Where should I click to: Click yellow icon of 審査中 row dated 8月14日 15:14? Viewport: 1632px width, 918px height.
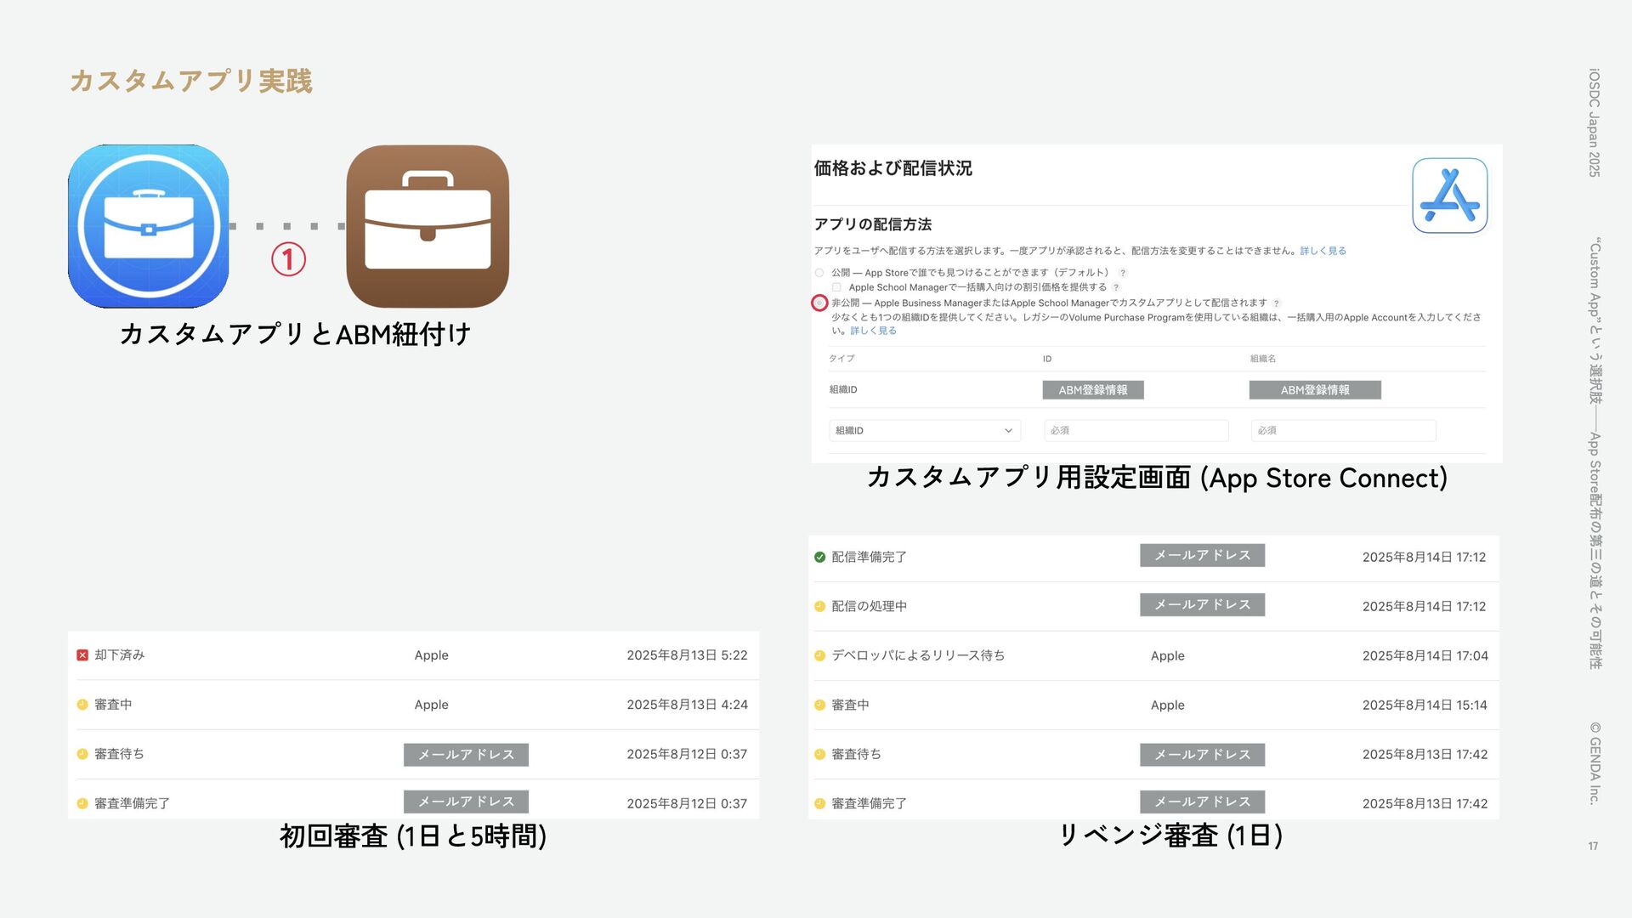(x=819, y=705)
